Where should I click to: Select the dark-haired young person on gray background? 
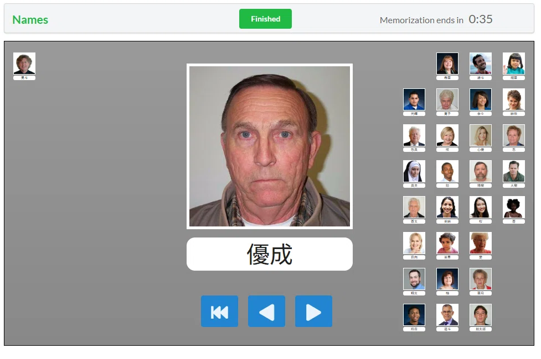tap(480, 315)
